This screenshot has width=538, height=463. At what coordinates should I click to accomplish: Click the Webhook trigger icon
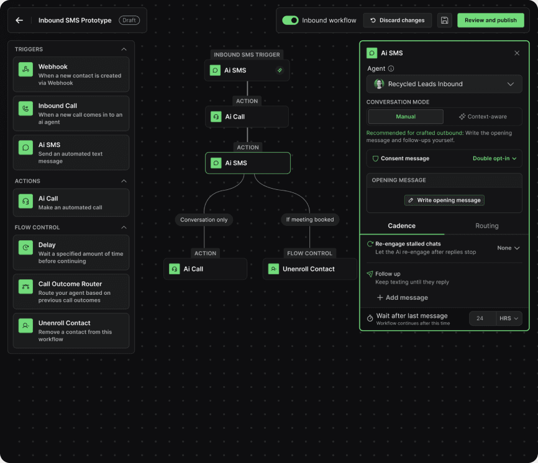point(25,70)
